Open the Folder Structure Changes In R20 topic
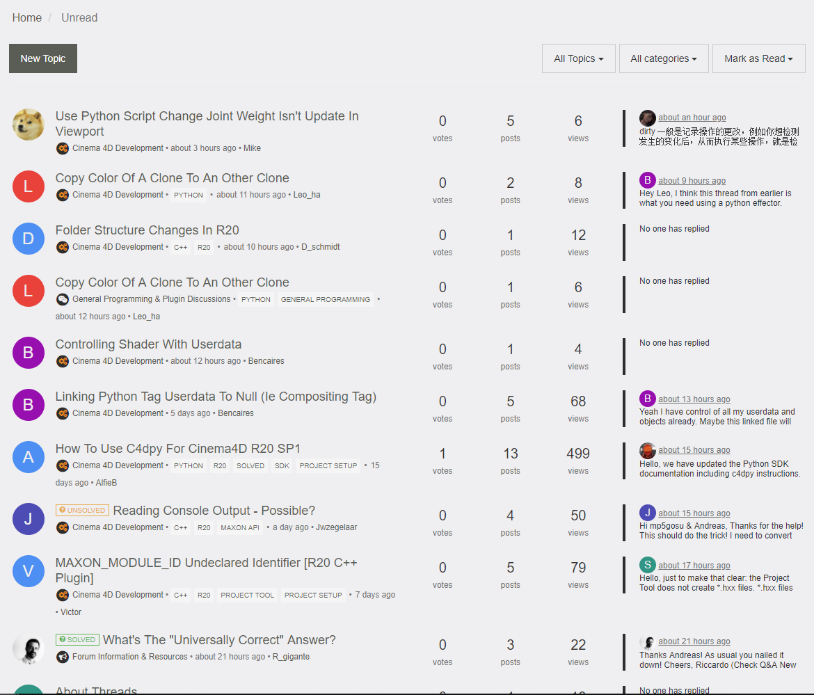The height and width of the screenshot is (695, 814). point(147,230)
